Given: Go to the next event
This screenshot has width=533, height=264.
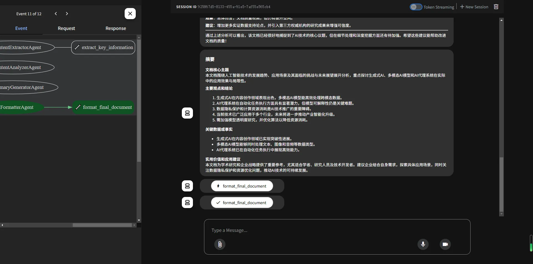Looking at the screenshot, I should 67,14.
